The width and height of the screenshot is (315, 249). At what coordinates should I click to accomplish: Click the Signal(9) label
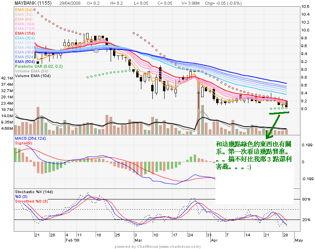24,143
